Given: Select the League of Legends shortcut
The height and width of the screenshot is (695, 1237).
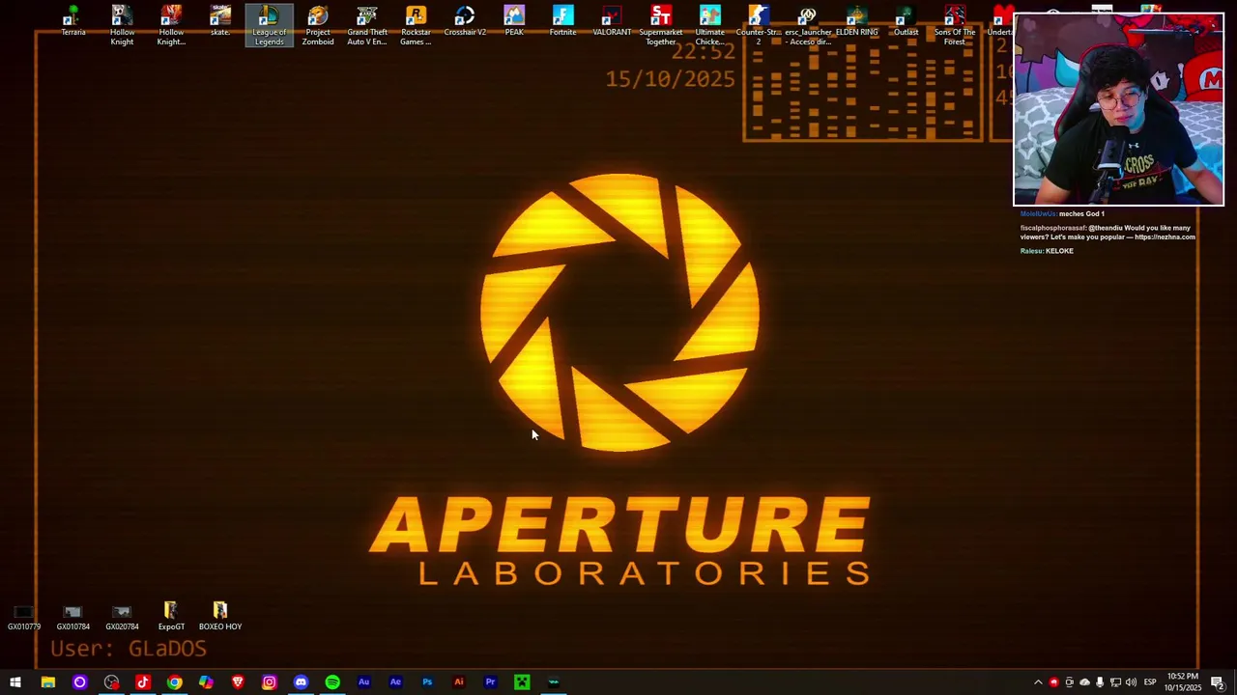Looking at the screenshot, I should coord(269,26).
